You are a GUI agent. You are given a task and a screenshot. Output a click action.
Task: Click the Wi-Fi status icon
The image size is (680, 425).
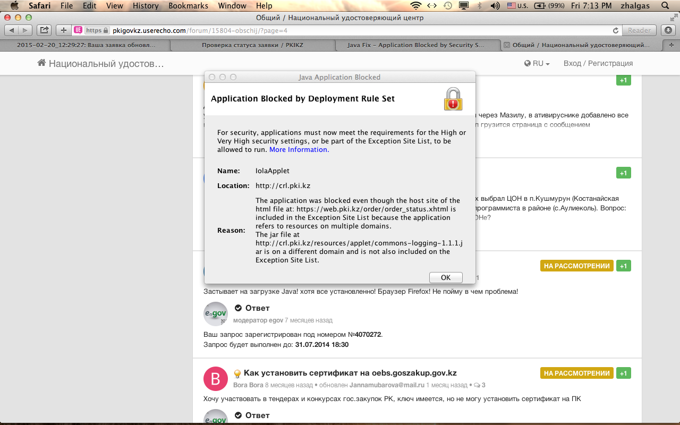pyautogui.click(x=416, y=6)
